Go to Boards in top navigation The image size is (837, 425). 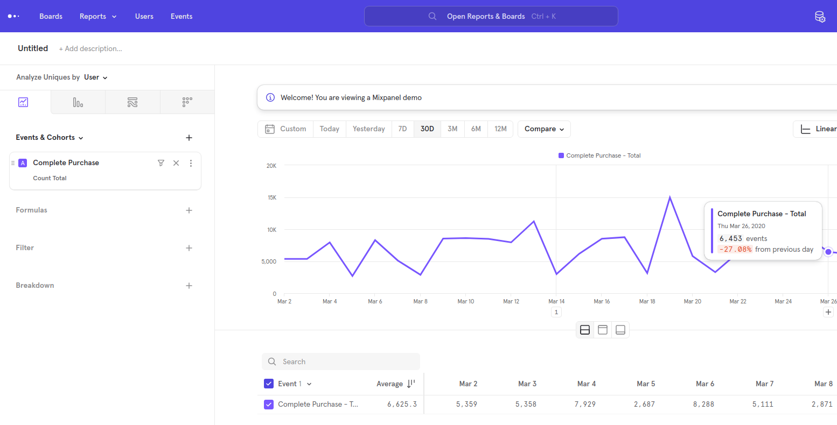[x=51, y=17]
